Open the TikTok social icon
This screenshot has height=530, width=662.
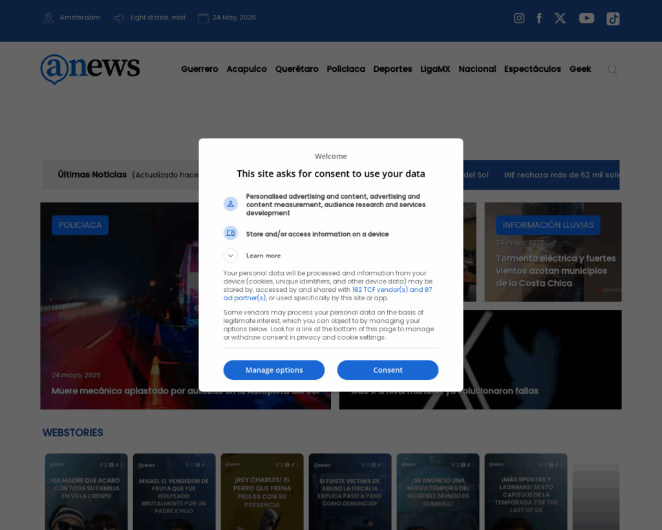[613, 19]
